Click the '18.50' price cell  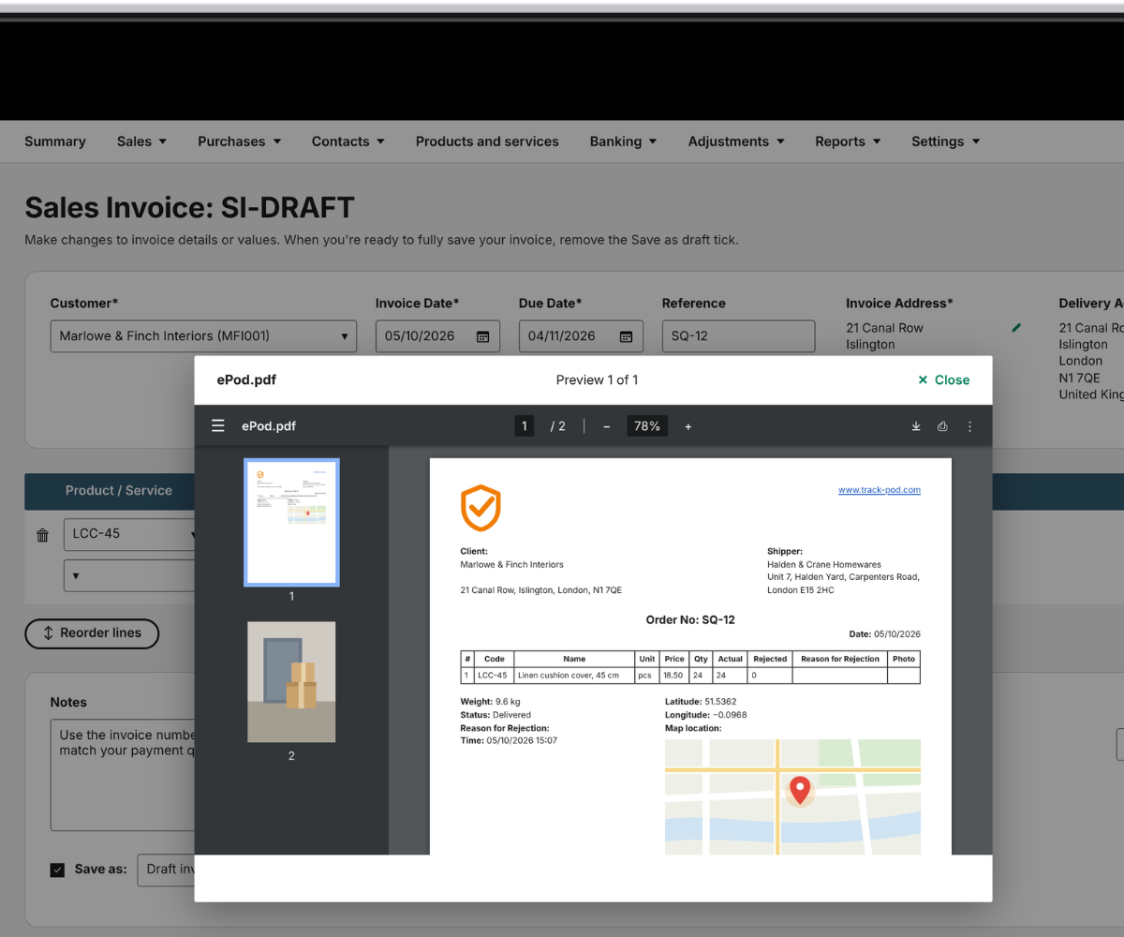tap(673, 676)
